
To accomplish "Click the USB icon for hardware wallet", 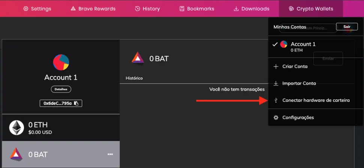I will coord(276,100).
